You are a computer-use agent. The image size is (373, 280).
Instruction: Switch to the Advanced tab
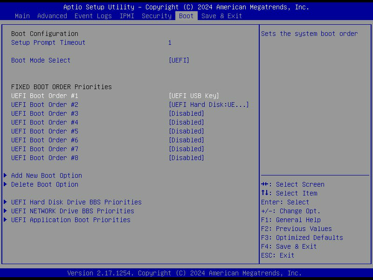52,16
